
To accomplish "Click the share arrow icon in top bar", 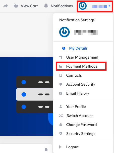I will click(x=6, y=6).
